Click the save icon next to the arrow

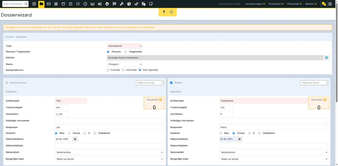click(x=171, y=12)
